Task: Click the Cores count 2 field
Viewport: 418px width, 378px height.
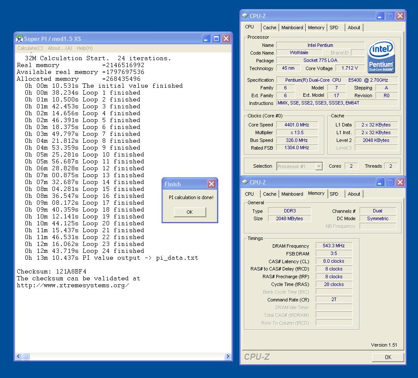Action: pyautogui.click(x=351, y=166)
